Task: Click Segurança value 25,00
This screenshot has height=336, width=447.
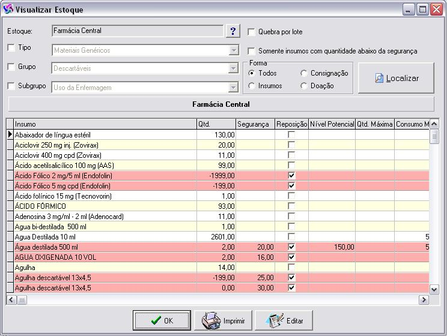Action: coord(255,278)
